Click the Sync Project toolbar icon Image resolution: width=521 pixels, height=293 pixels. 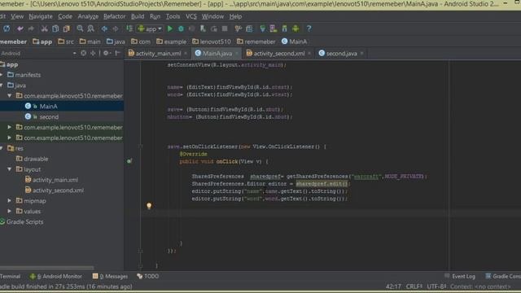click(x=7, y=29)
